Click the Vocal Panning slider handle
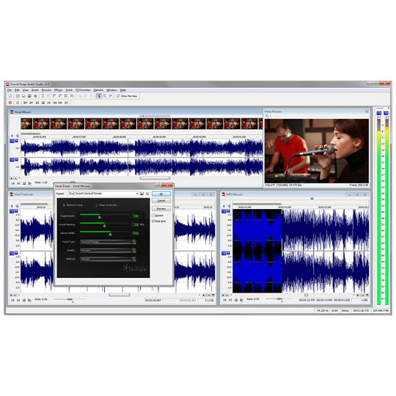396x396 pixels. click(104, 226)
